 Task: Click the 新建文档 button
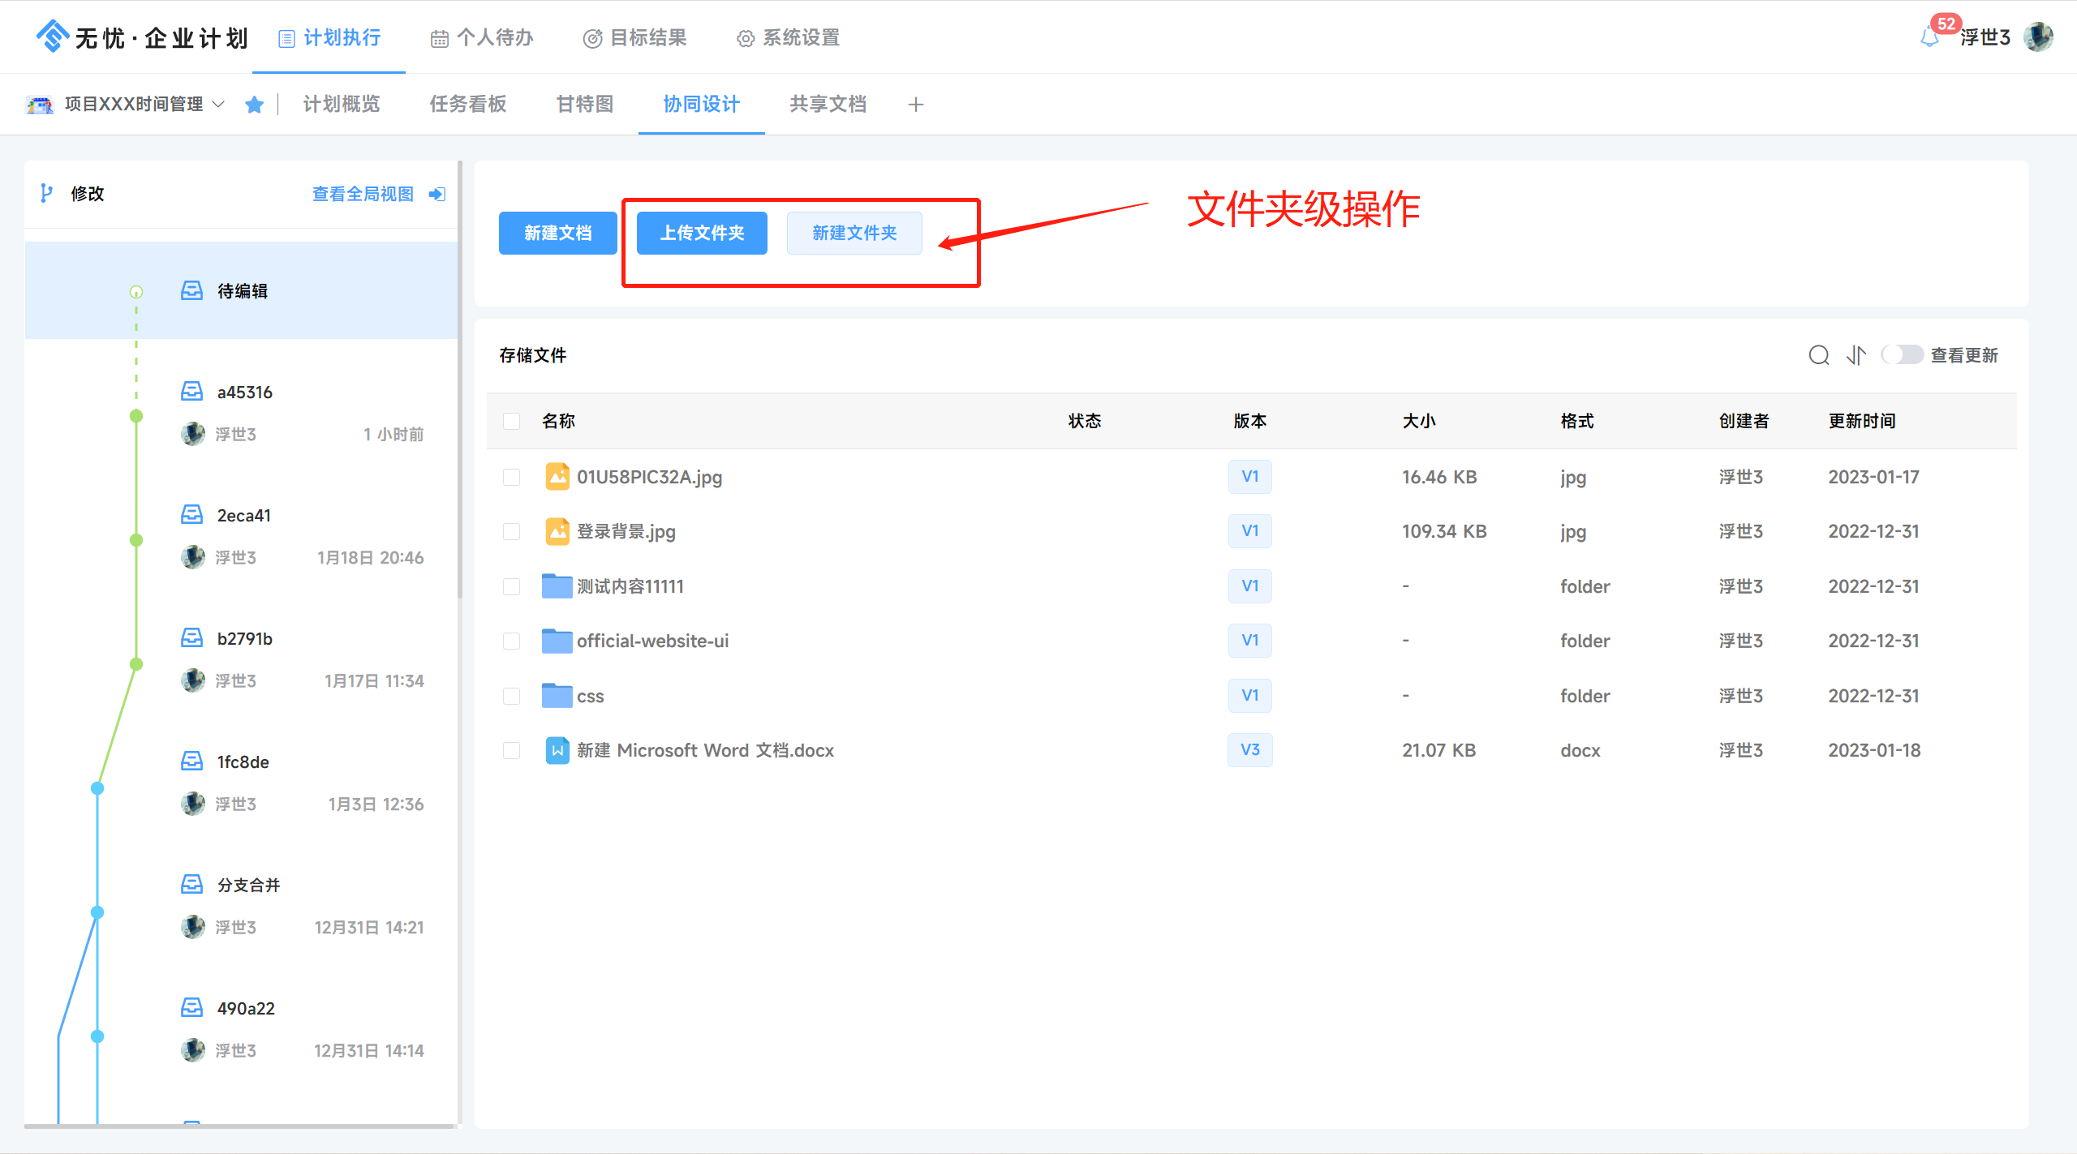(x=557, y=234)
